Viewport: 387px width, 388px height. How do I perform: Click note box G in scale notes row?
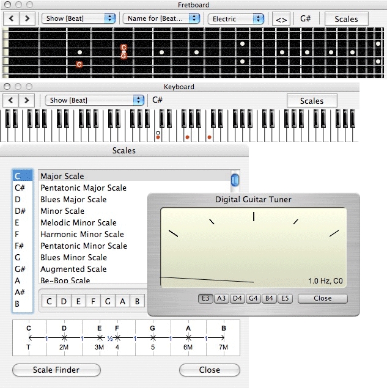108,301
